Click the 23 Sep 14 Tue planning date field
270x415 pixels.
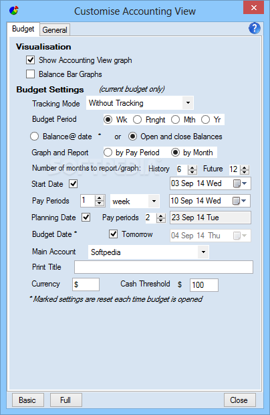[x=210, y=218]
